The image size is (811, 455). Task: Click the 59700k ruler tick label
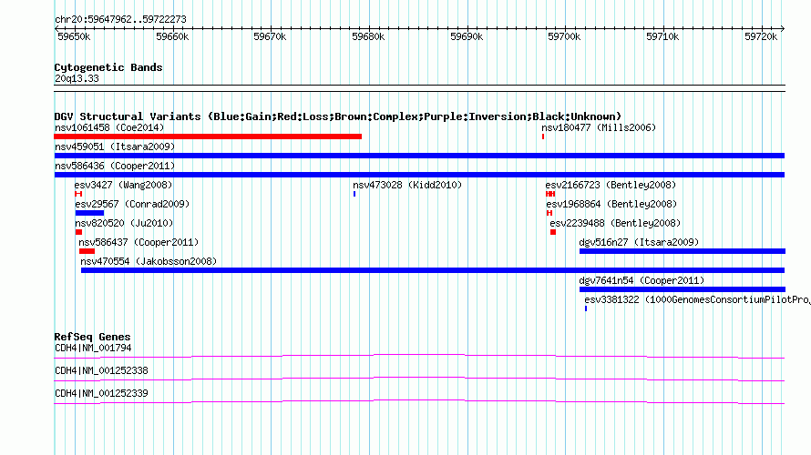[564, 36]
